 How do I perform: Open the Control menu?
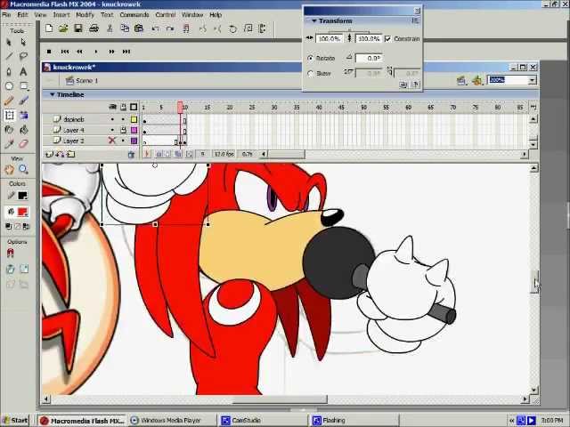166,15
